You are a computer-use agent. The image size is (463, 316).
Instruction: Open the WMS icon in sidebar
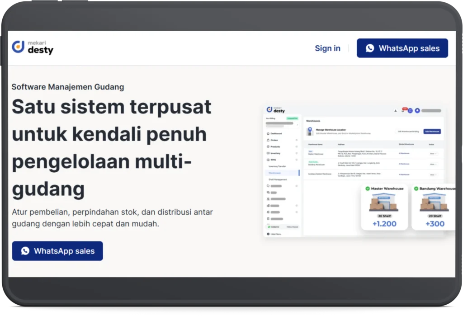(268, 160)
